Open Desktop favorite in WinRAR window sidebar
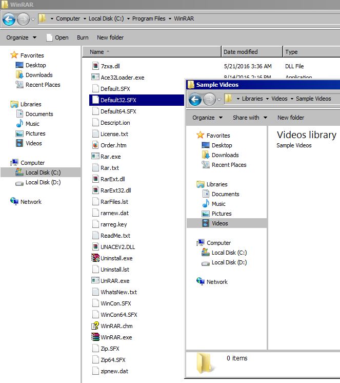This screenshot has height=383, width=340. [31, 65]
